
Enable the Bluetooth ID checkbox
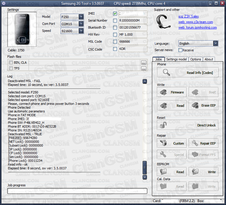tap(115, 27)
